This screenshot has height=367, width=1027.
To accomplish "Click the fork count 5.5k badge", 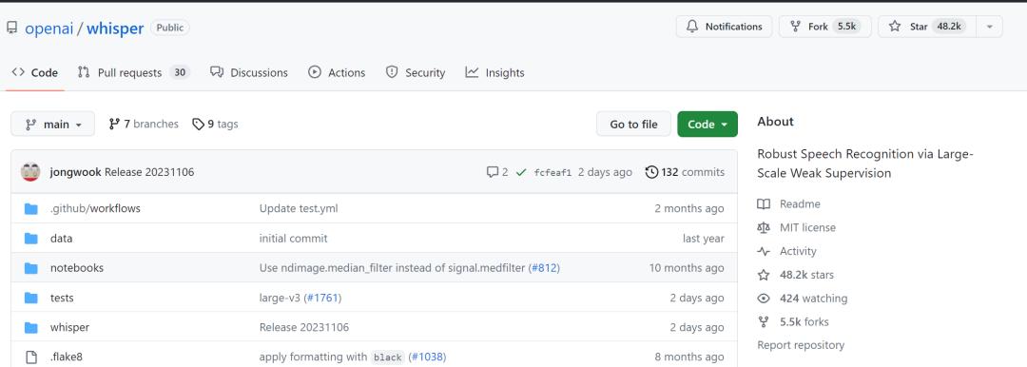I will [846, 27].
